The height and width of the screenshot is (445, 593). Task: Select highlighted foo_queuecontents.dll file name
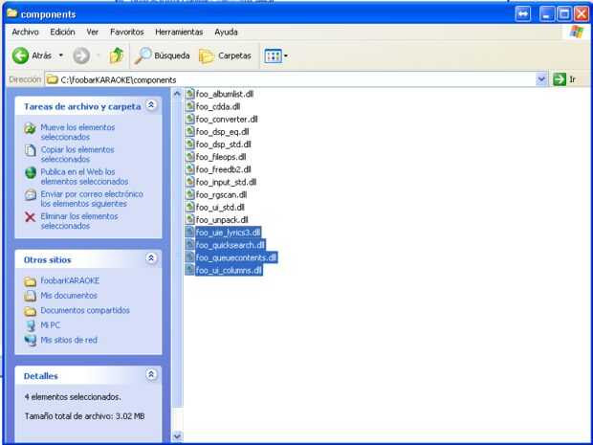(236, 257)
